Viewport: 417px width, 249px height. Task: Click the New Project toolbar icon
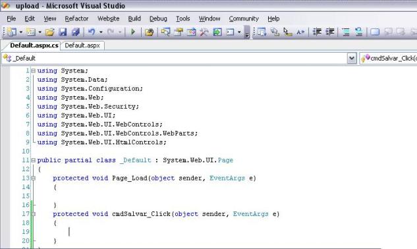[12, 32]
